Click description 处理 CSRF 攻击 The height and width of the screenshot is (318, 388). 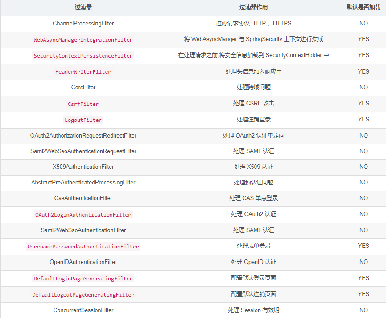253,103
